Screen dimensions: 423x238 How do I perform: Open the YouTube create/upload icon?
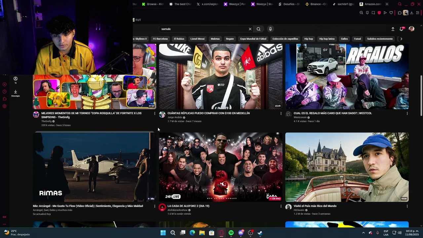click(x=393, y=29)
